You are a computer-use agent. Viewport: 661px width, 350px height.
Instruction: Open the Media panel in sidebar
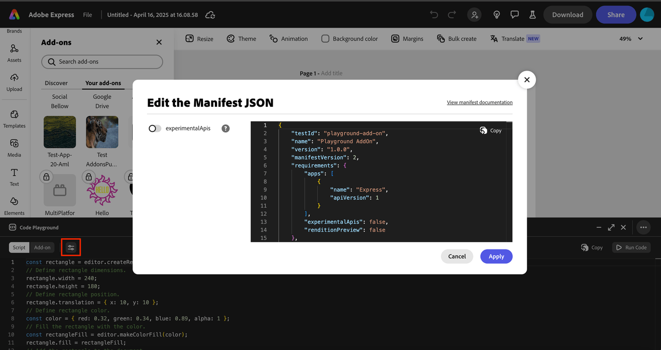[14, 147]
